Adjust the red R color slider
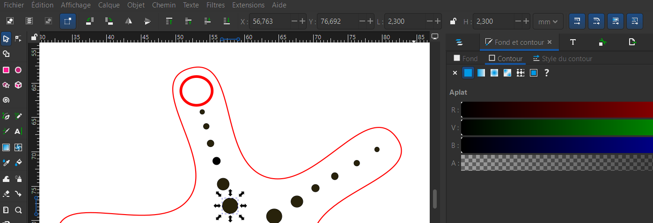The height and width of the screenshot is (223, 653). (x=557, y=110)
